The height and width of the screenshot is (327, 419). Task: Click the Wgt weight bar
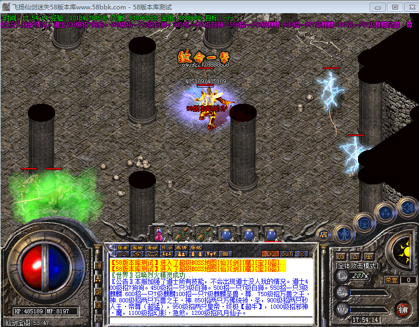370,310
